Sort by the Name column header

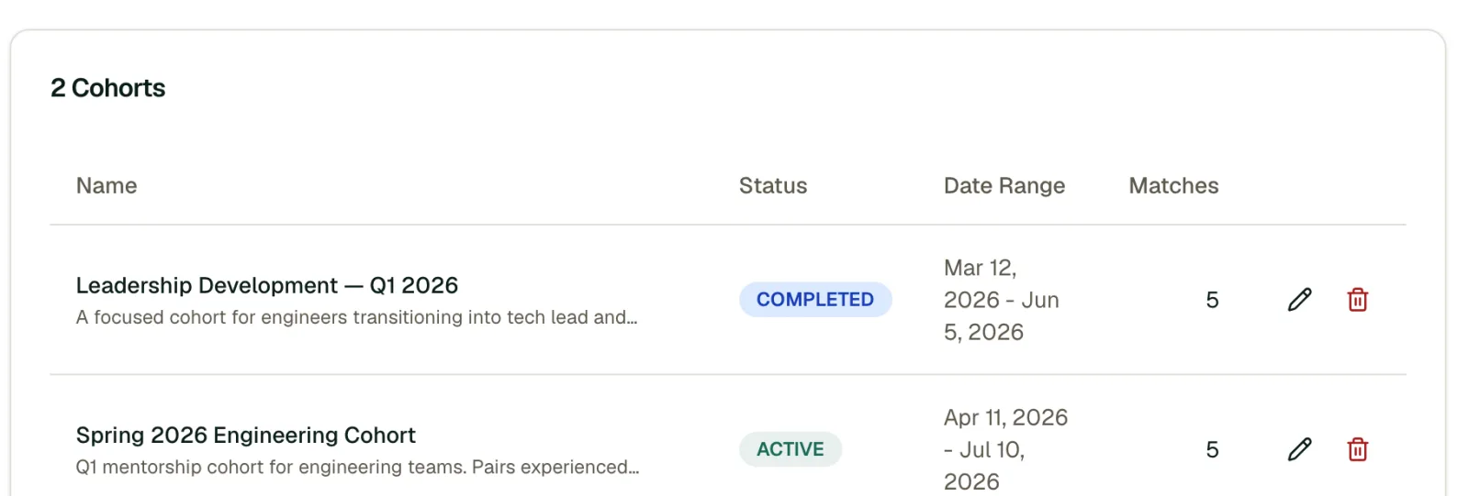coord(107,186)
